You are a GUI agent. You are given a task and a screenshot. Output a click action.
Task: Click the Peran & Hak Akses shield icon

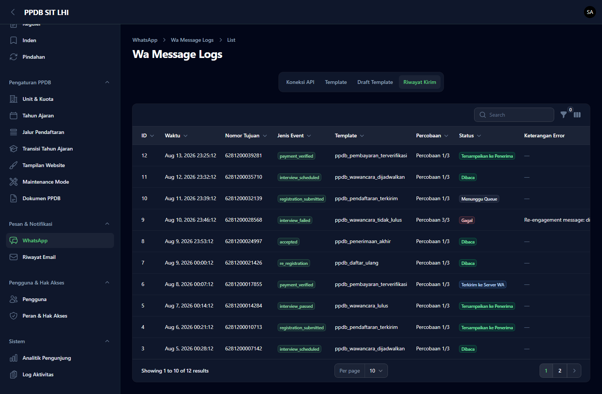[x=14, y=316]
